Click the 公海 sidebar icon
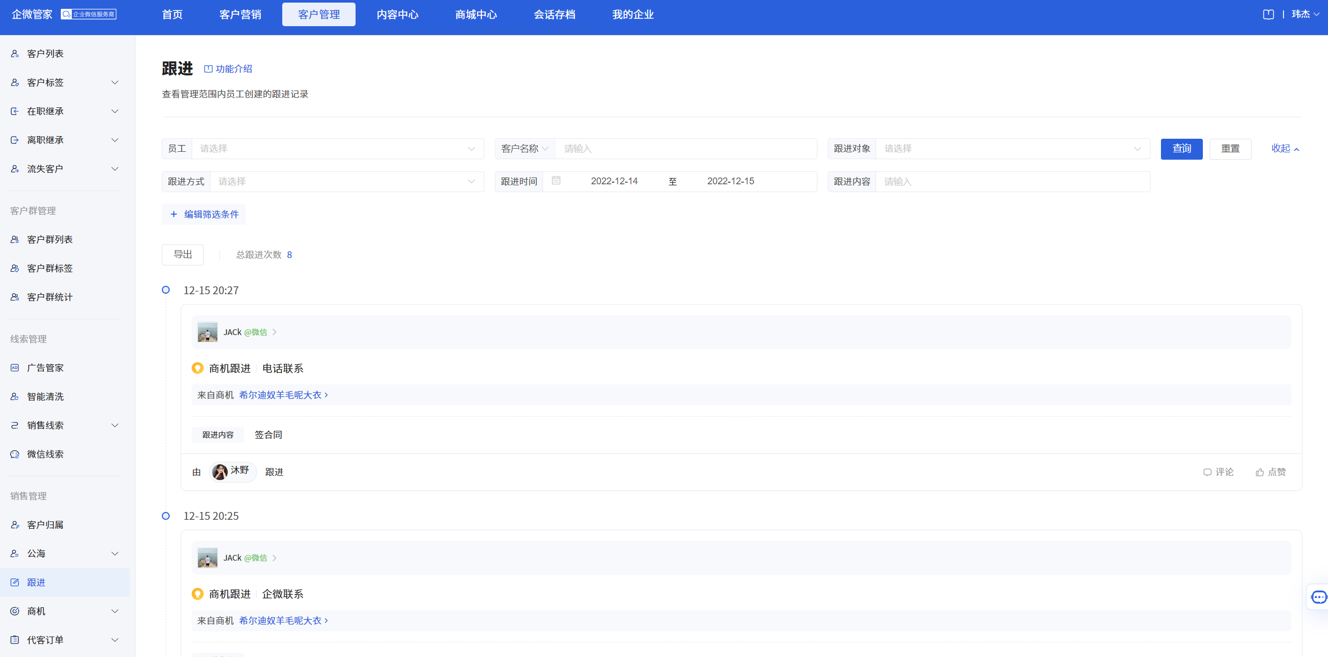This screenshot has width=1328, height=657. click(x=15, y=553)
